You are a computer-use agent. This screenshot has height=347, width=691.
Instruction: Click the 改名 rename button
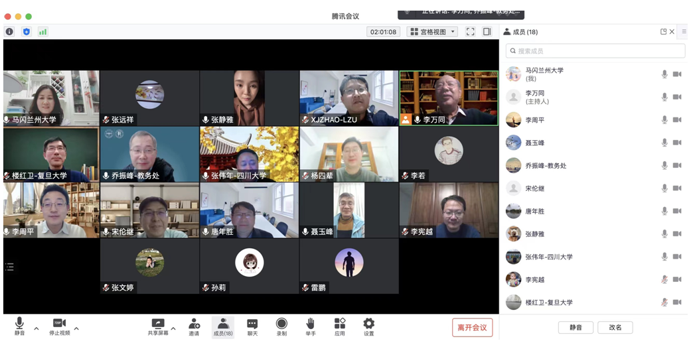(x=615, y=327)
